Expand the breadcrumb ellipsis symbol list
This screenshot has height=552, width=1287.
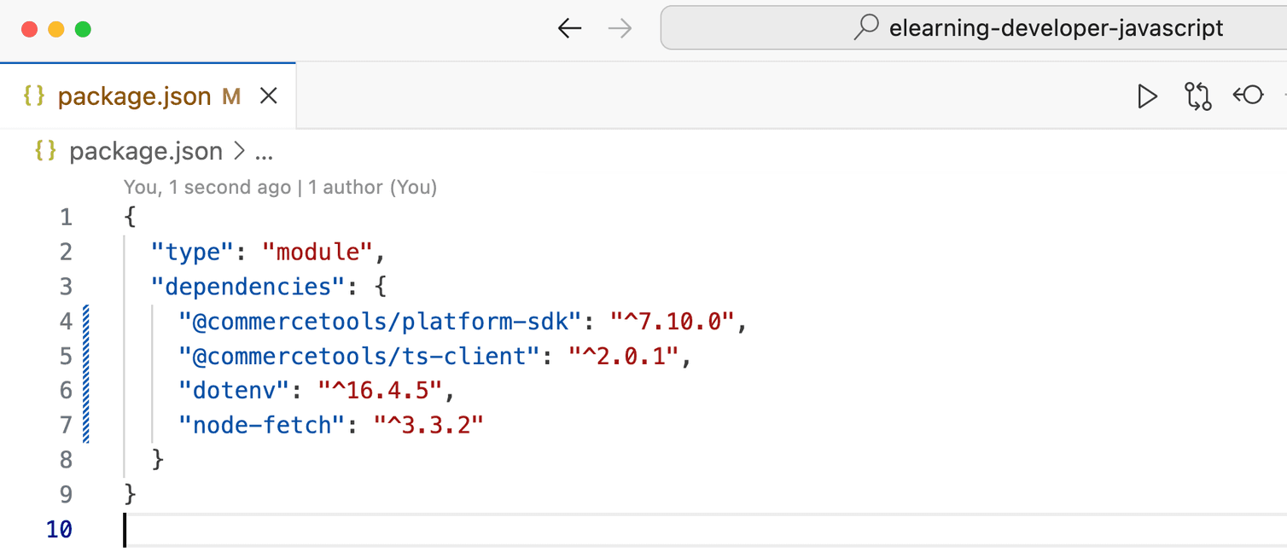[265, 152]
